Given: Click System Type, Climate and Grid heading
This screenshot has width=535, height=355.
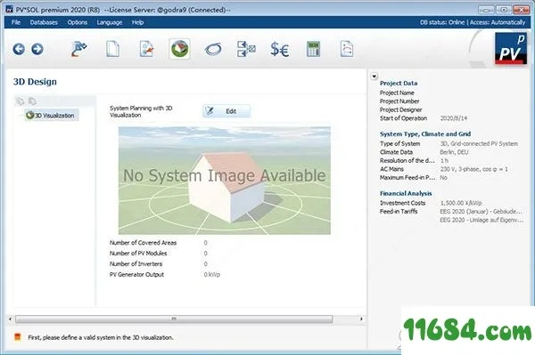Looking at the screenshot, I should click(425, 134).
